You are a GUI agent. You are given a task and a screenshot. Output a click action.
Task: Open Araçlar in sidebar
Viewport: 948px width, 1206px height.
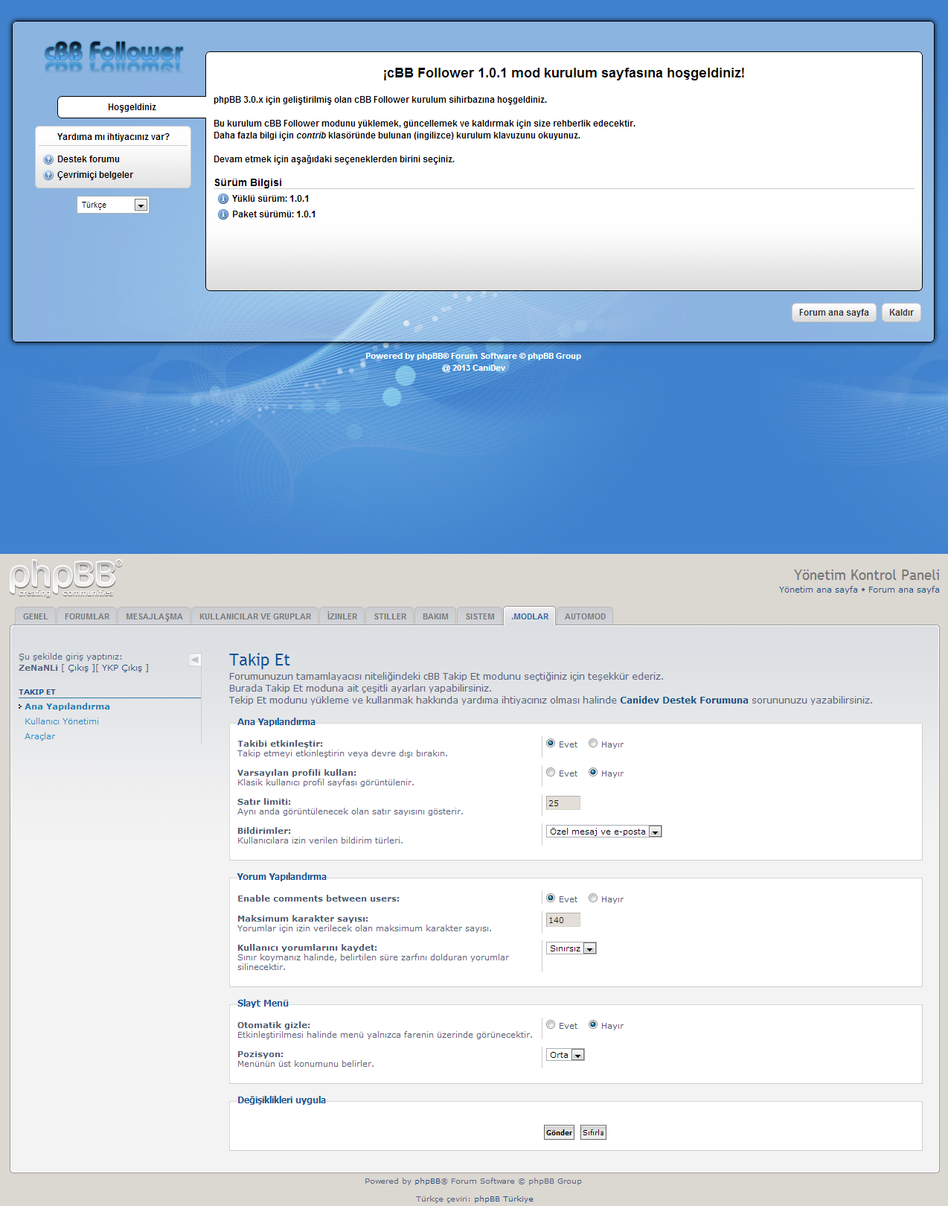pos(40,736)
